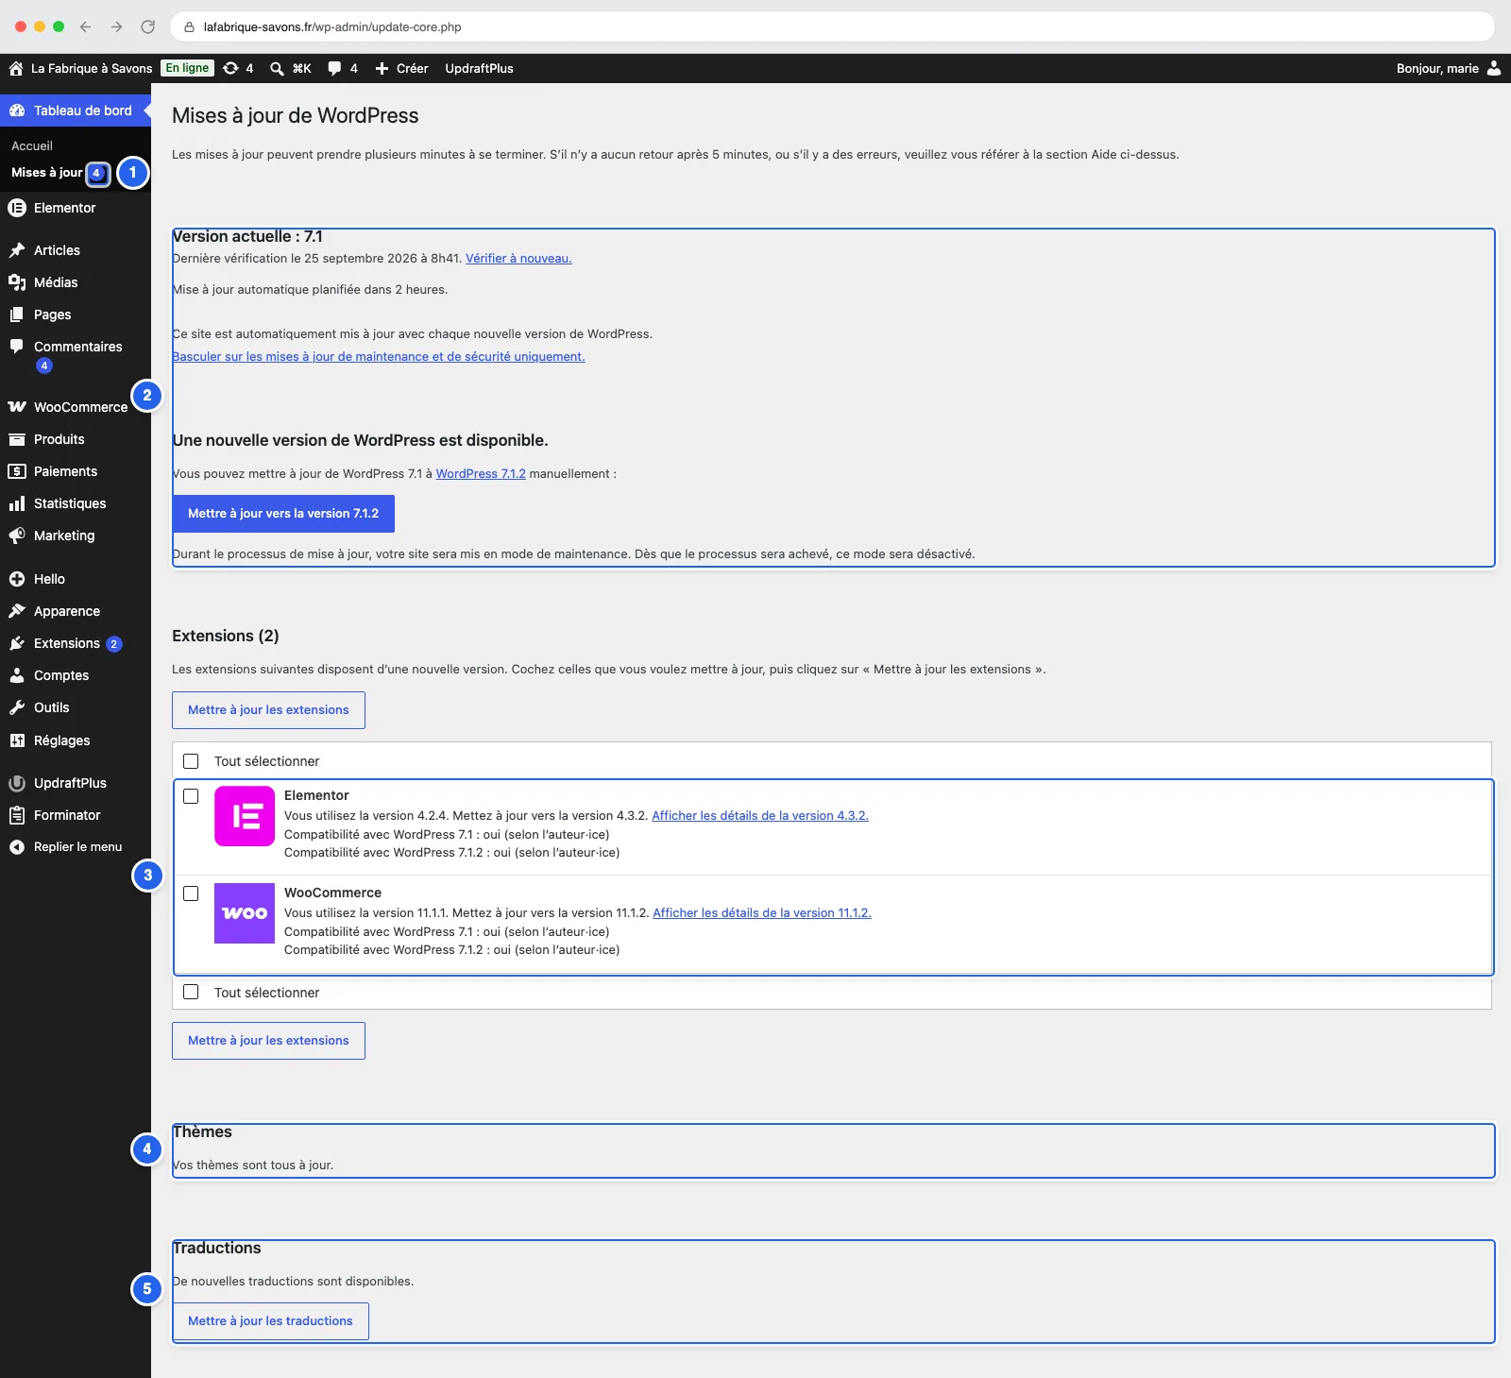Click the Vérifier à nouveau link
This screenshot has width=1511, height=1378.
point(518,258)
